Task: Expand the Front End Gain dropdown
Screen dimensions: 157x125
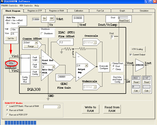Action: pyautogui.click(x=53, y=67)
